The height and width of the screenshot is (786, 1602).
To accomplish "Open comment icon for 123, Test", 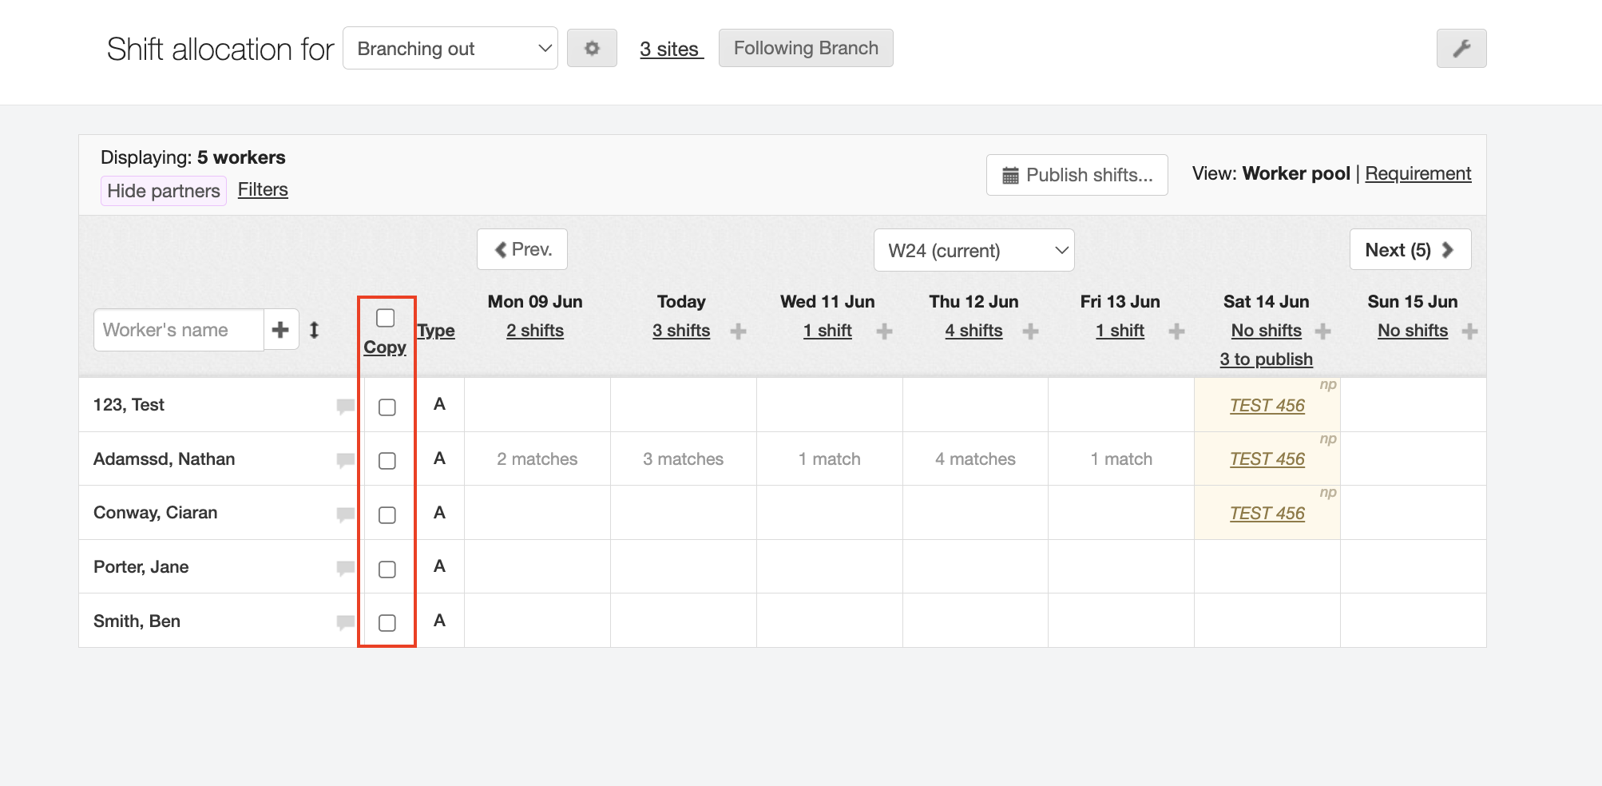I will click(x=345, y=406).
